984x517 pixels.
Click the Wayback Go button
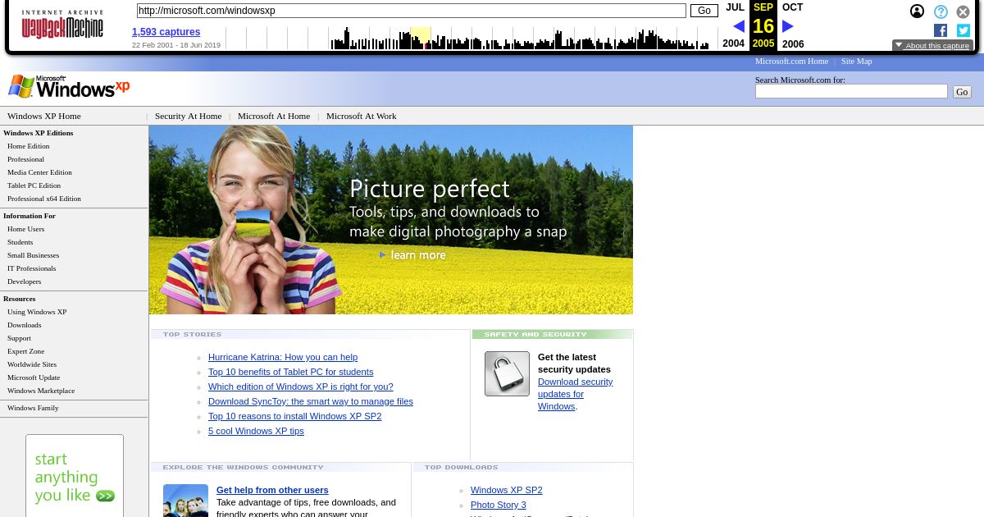coord(704,11)
